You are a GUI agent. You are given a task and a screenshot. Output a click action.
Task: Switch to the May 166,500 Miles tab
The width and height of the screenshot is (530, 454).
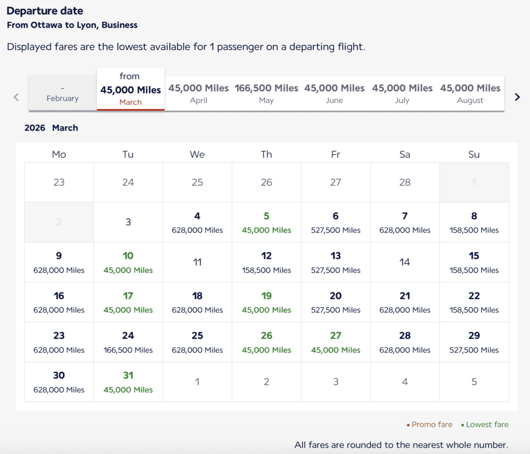click(x=267, y=94)
